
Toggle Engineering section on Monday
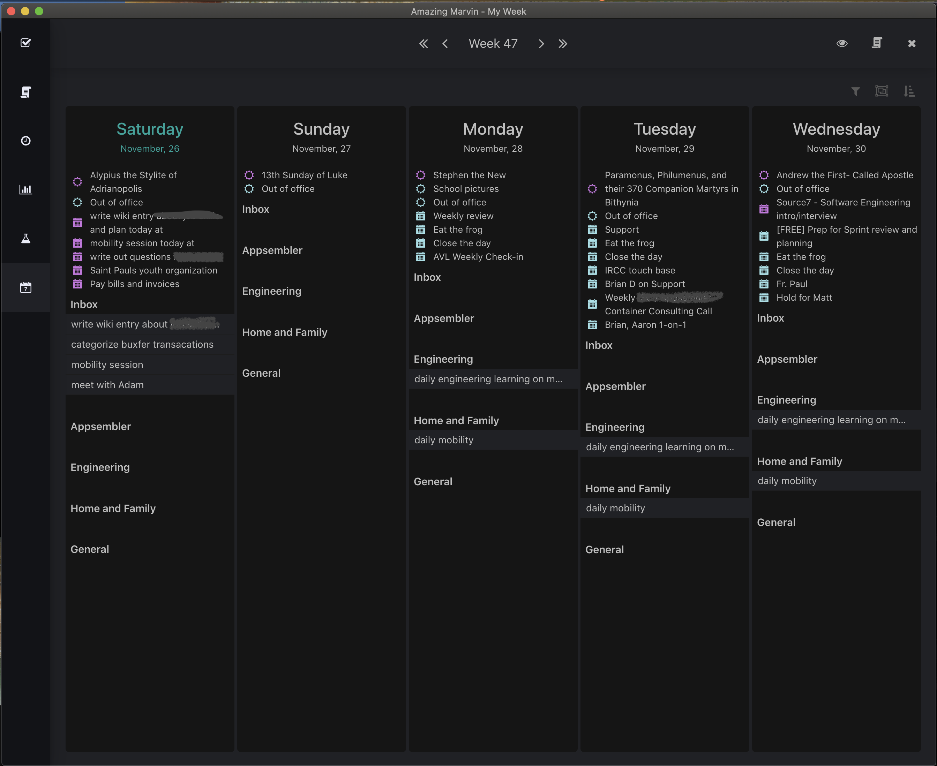[442, 358]
